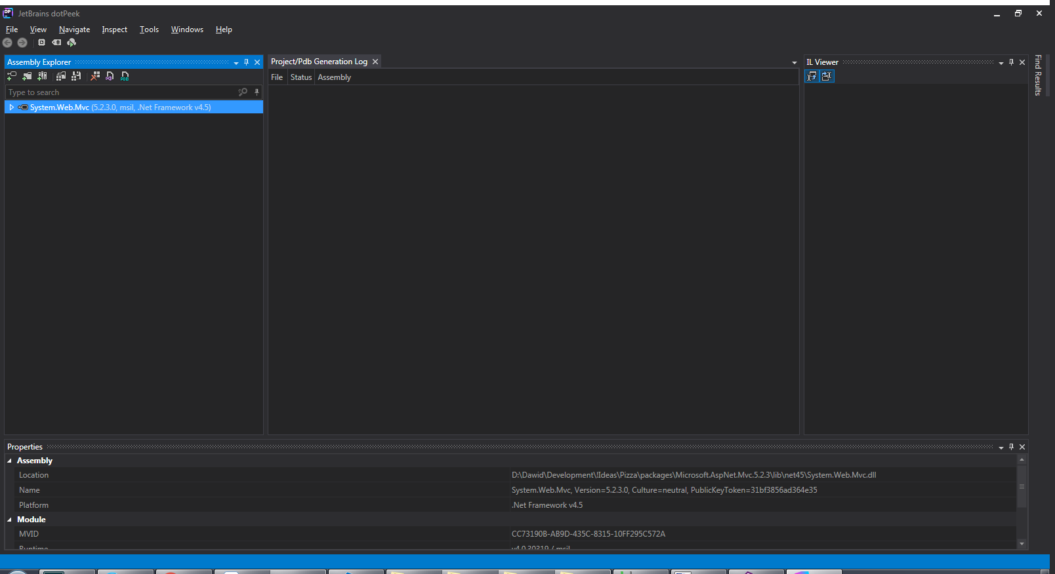
Task: Close the Assembly Explorer panel
Action: tap(257, 62)
